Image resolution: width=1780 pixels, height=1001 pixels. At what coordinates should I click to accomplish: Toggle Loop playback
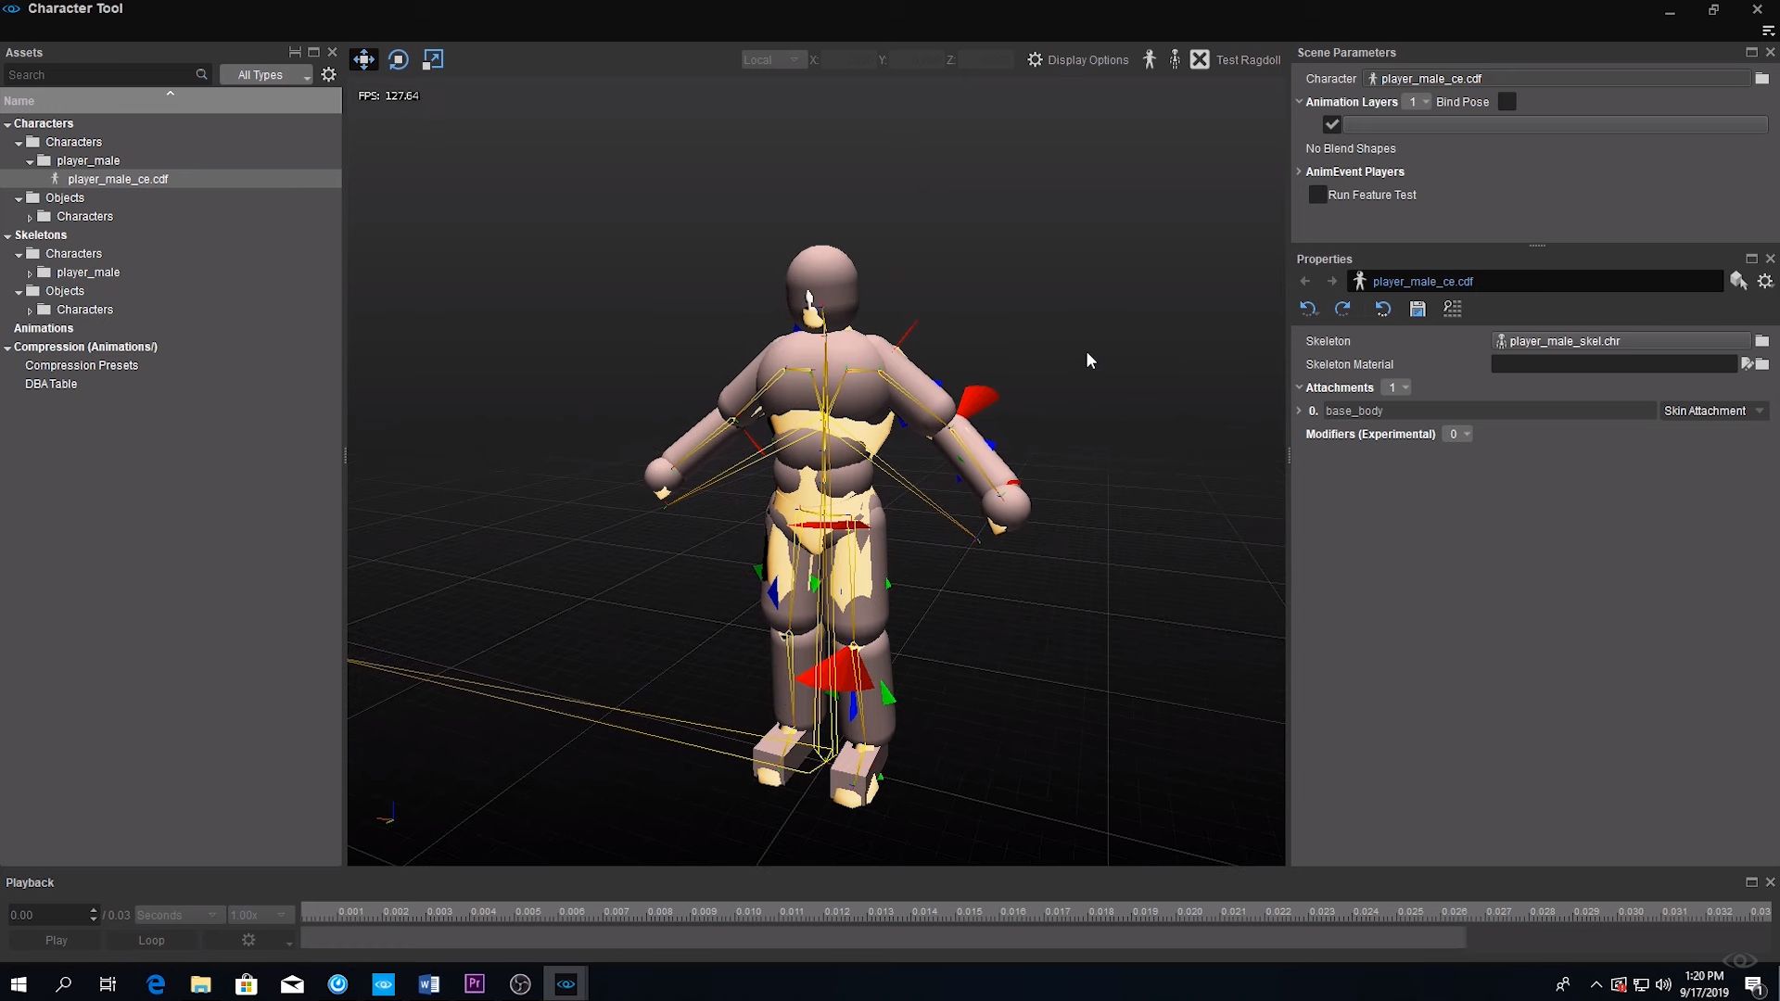coord(151,940)
